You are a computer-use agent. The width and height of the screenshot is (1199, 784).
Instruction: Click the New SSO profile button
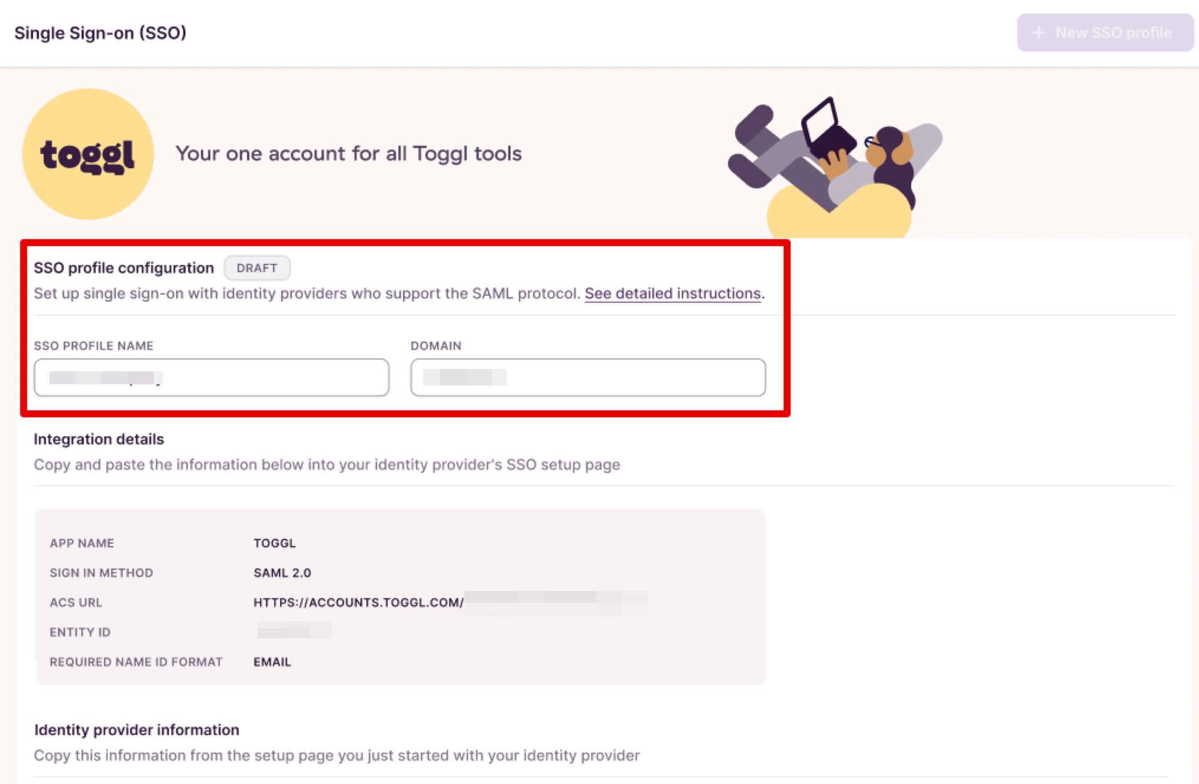(1105, 33)
